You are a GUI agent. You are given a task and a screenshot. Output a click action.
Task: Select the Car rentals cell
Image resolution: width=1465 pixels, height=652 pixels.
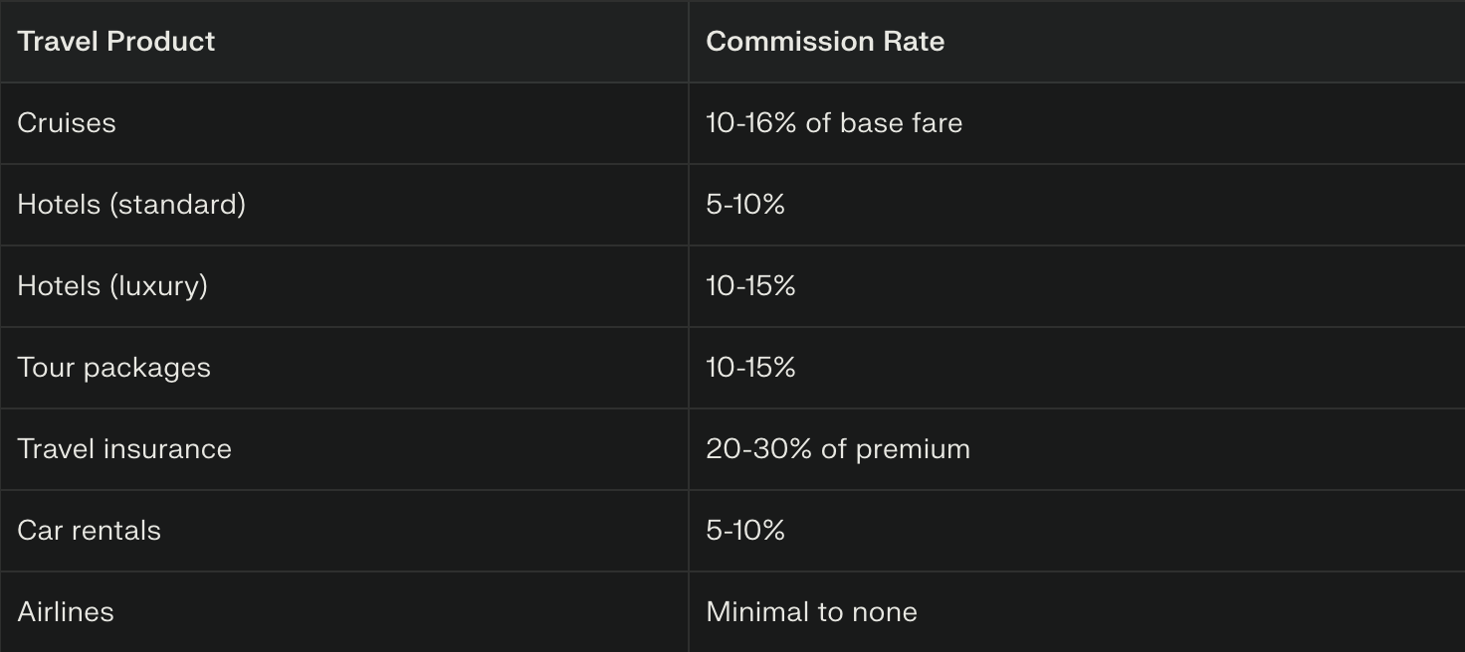pyautogui.click(x=89, y=530)
